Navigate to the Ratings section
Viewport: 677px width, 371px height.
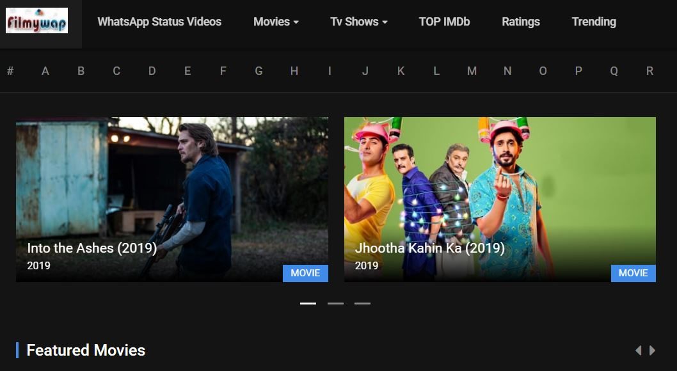(520, 22)
